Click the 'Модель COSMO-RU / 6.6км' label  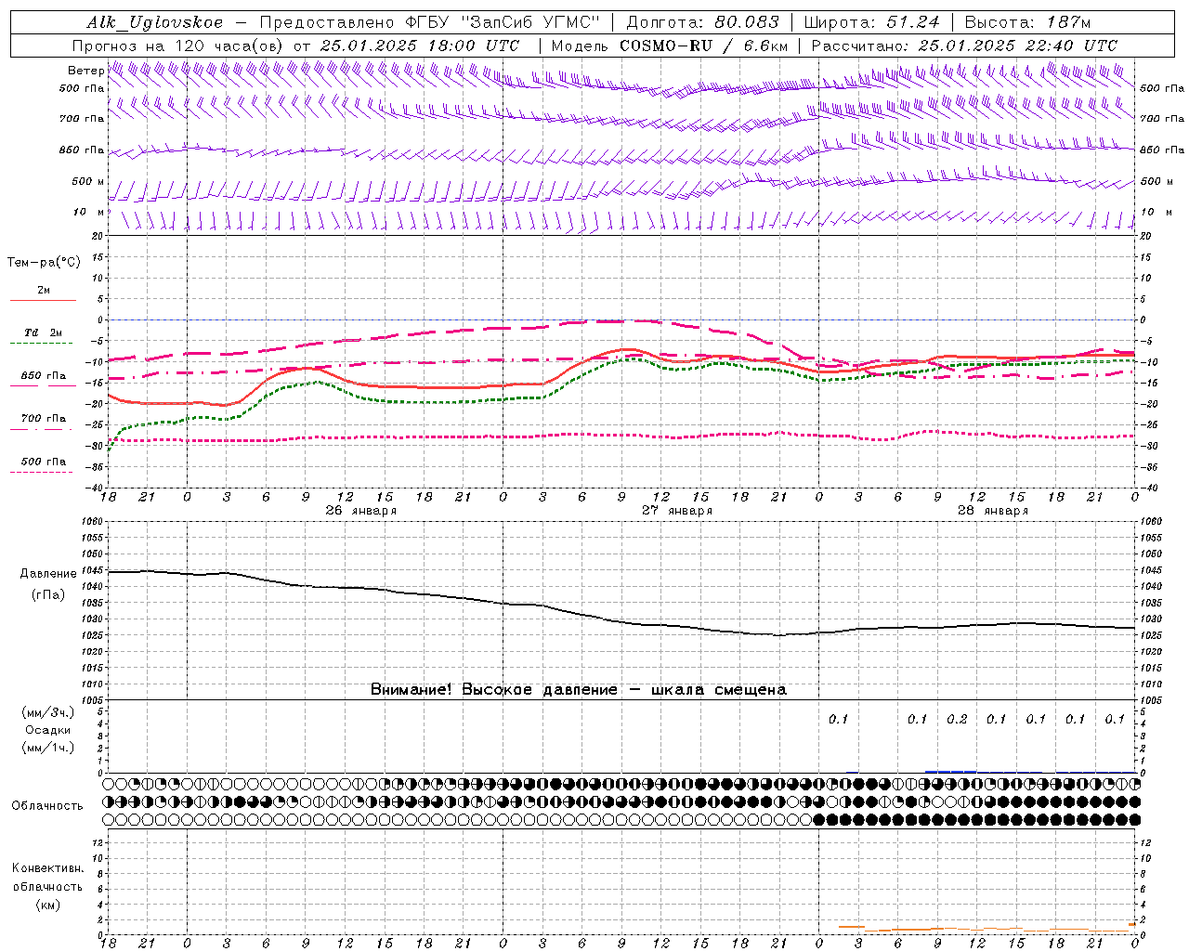click(669, 46)
